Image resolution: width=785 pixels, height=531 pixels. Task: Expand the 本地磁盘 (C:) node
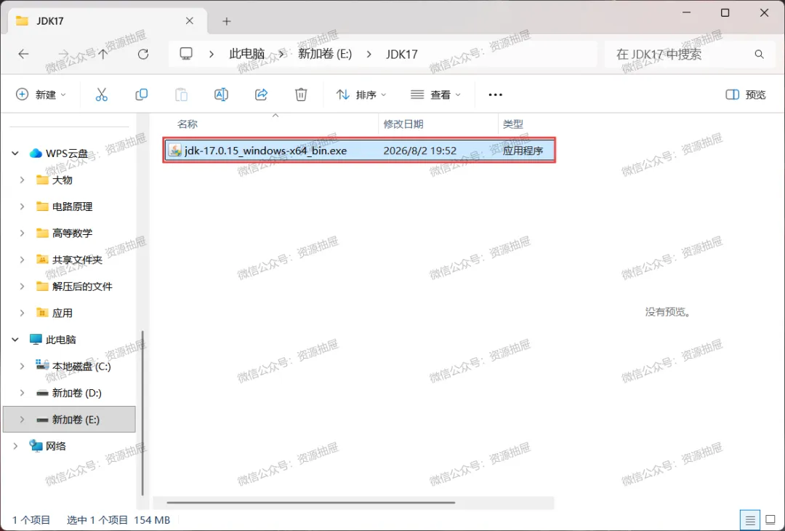22,366
